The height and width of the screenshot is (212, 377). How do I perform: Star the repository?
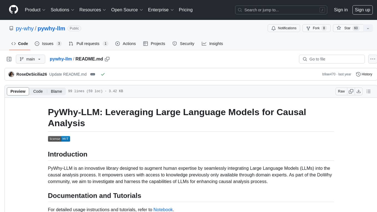pos(348,28)
